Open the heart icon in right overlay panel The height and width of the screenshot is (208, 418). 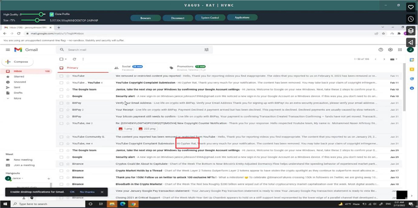pos(410,7)
